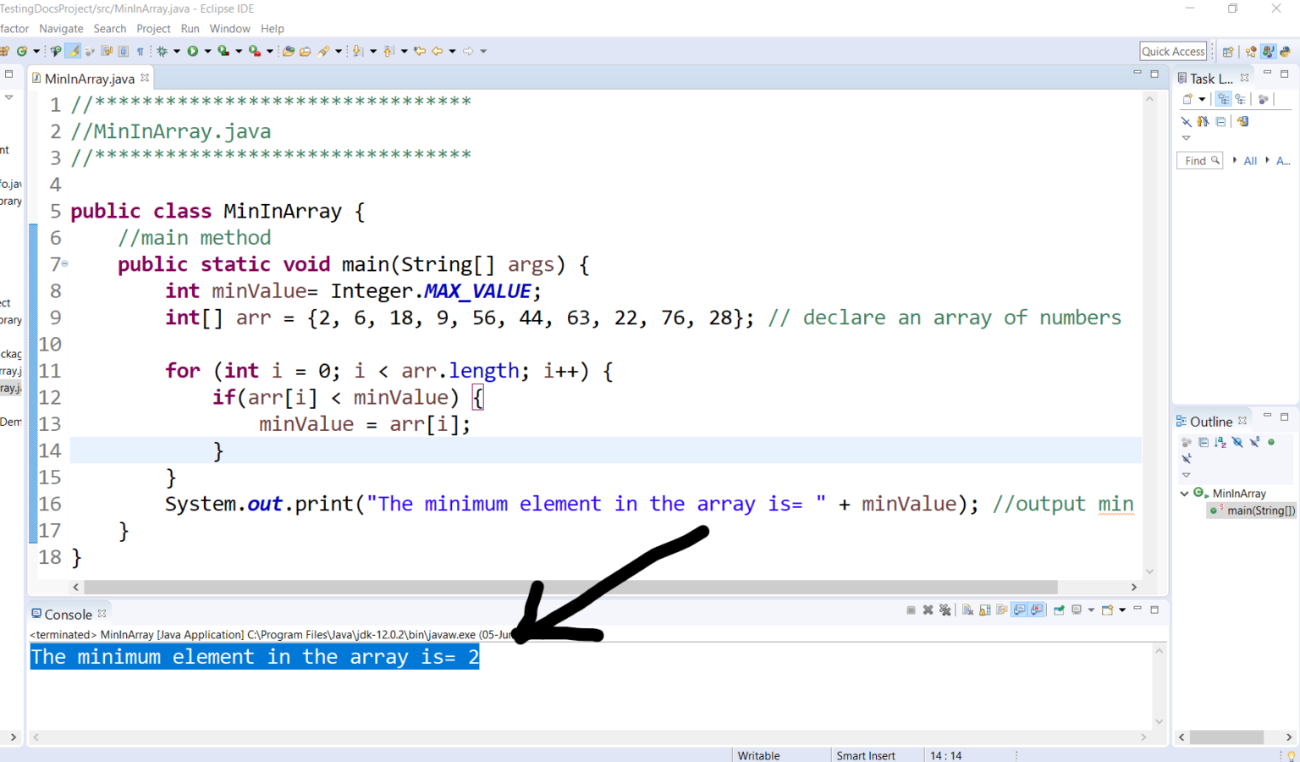This screenshot has height=762, width=1300.
Task: Click the Quick Access search field
Action: (x=1173, y=52)
